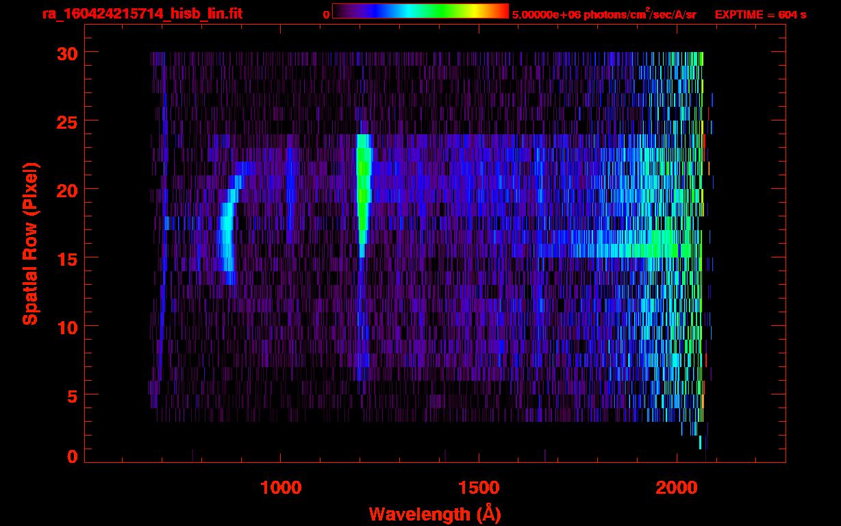Click the 1000 tick label on wavelength axis
This screenshot has width=841, height=526.
[x=281, y=487]
